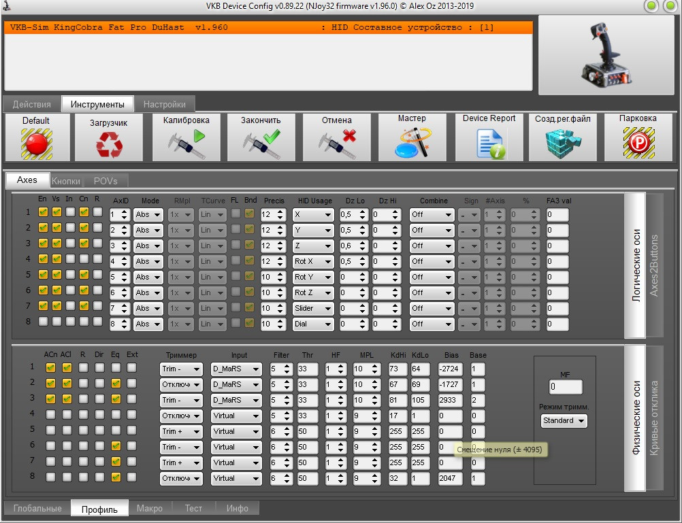Click KdHi field showing 73

(x=397, y=369)
